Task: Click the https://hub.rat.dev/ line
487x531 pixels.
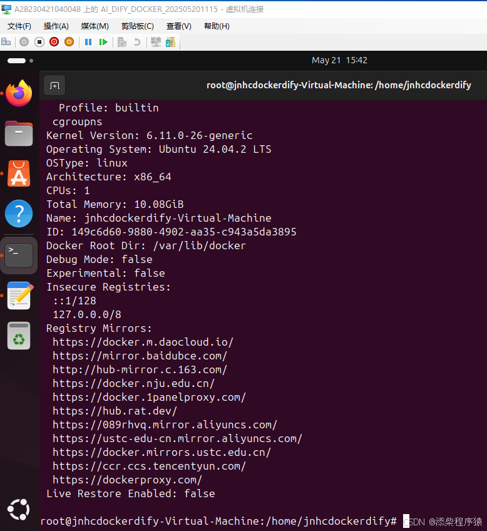Action: tap(115, 411)
